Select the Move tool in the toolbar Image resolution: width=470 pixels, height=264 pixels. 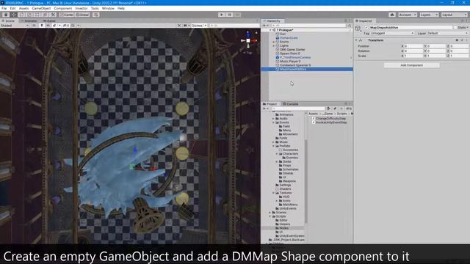[x=14, y=15]
